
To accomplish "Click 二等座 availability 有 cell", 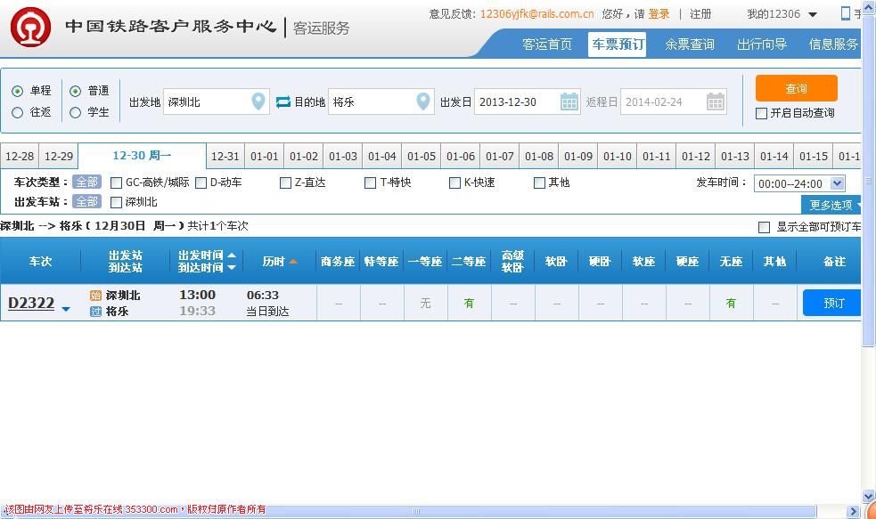I will pos(469,303).
